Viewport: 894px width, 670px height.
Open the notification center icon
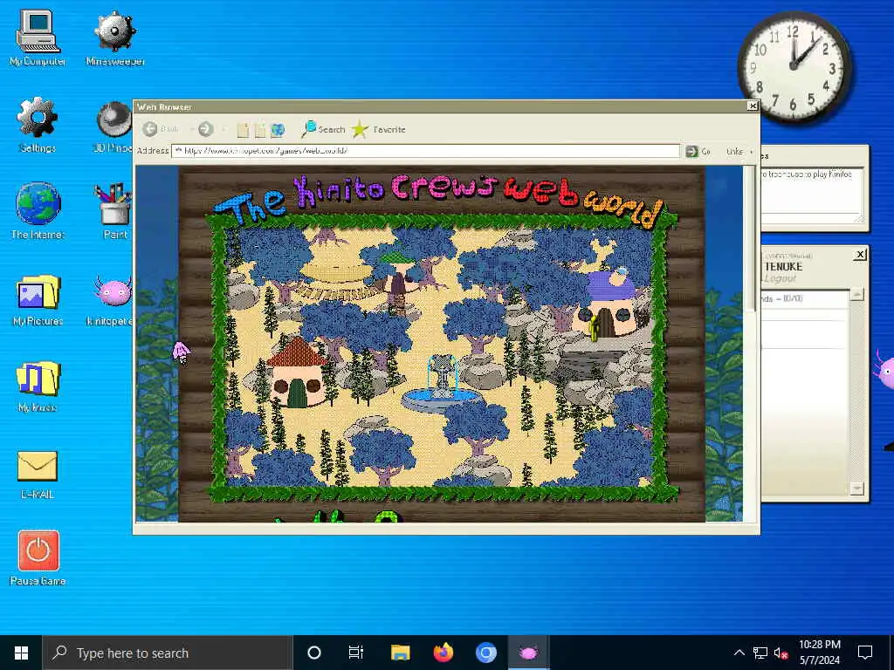click(865, 653)
